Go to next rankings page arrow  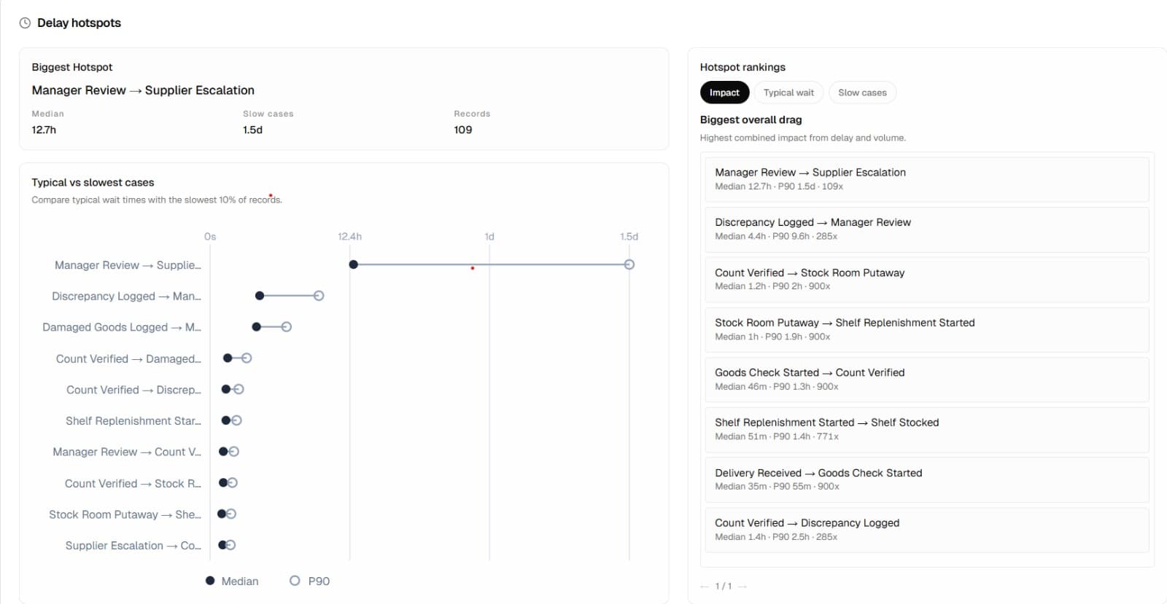pos(743,587)
